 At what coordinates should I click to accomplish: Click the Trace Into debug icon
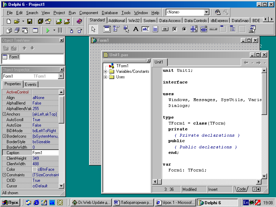coord(71,30)
